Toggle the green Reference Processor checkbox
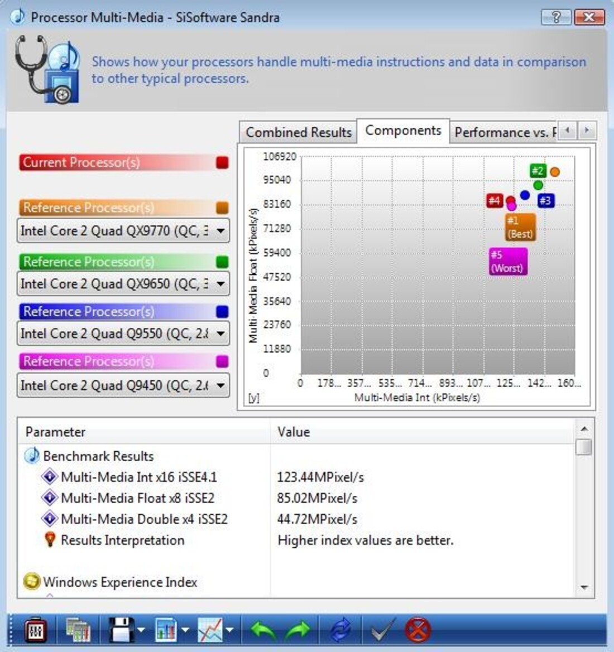 click(222, 262)
